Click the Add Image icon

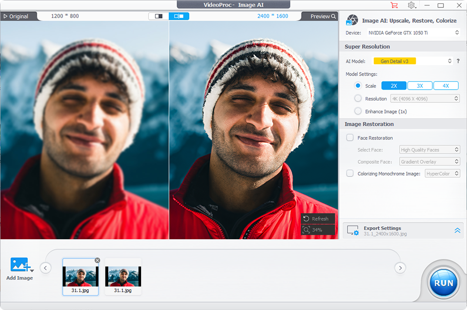[20, 265]
